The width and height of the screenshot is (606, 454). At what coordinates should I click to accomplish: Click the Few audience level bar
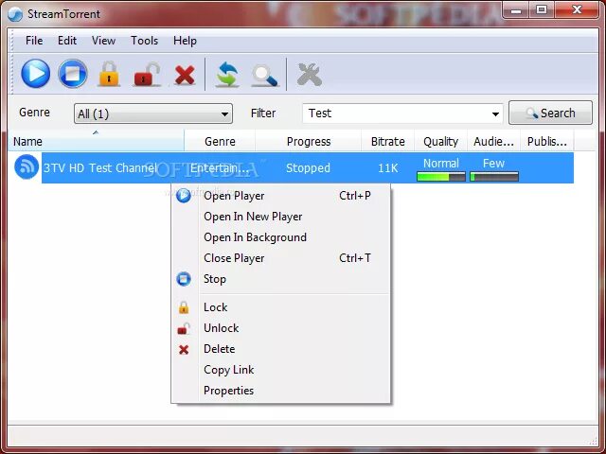click(x=494, y=177)
